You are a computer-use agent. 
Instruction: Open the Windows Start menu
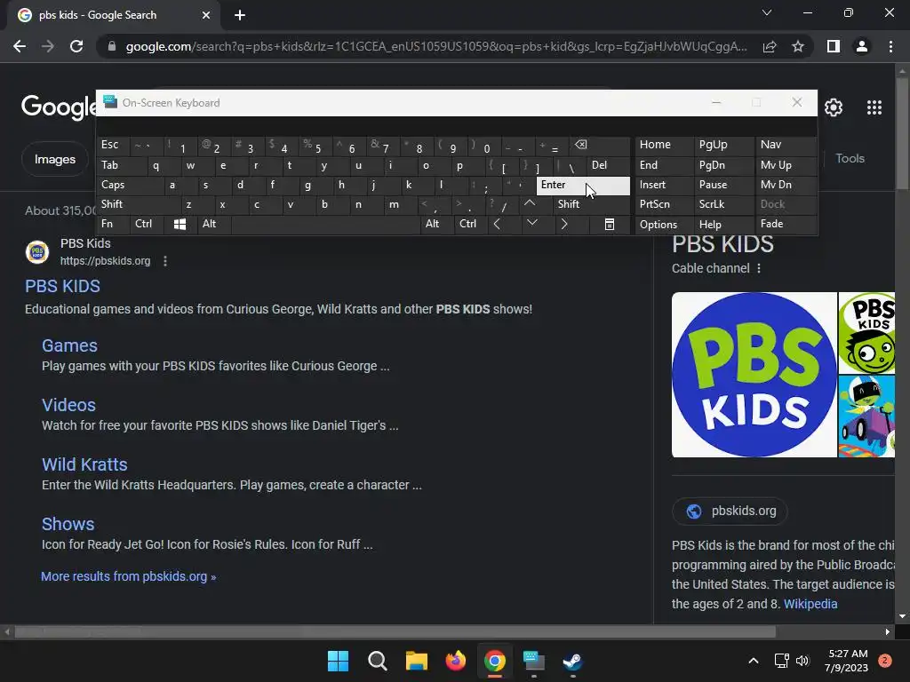[338, 661]
